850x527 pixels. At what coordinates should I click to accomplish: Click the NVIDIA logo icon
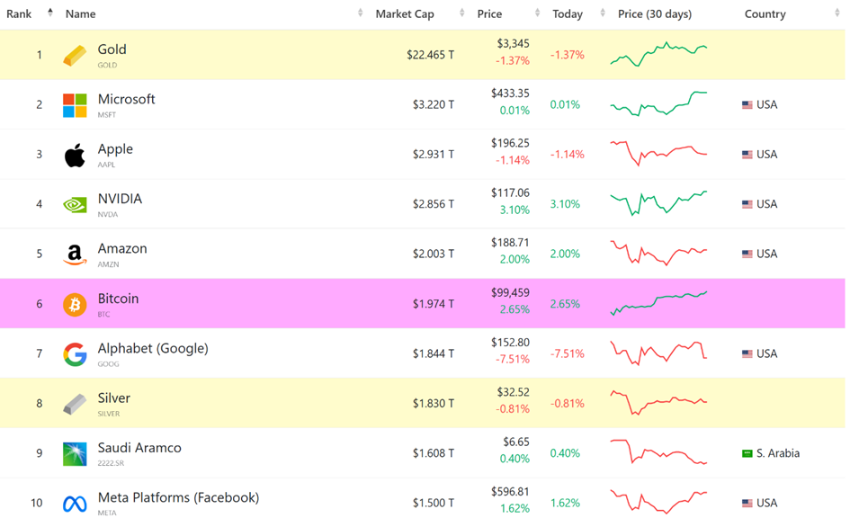[75, 205]
